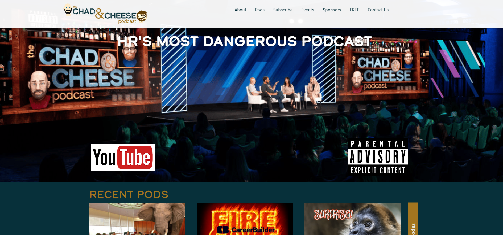
Task: Open the About menu item
Action: pos(240,10)
